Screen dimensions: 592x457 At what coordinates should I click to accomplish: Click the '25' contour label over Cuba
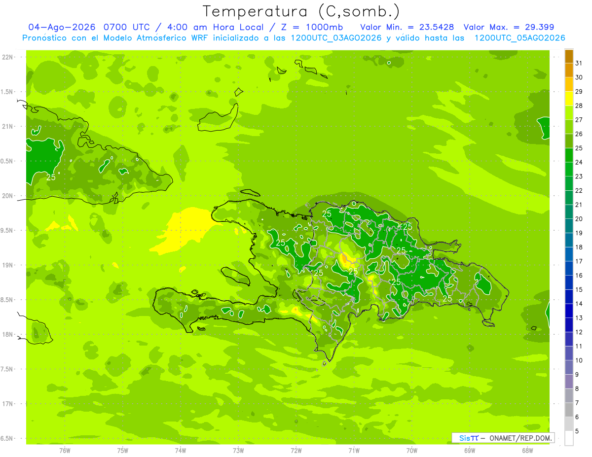tap(51, 176)
